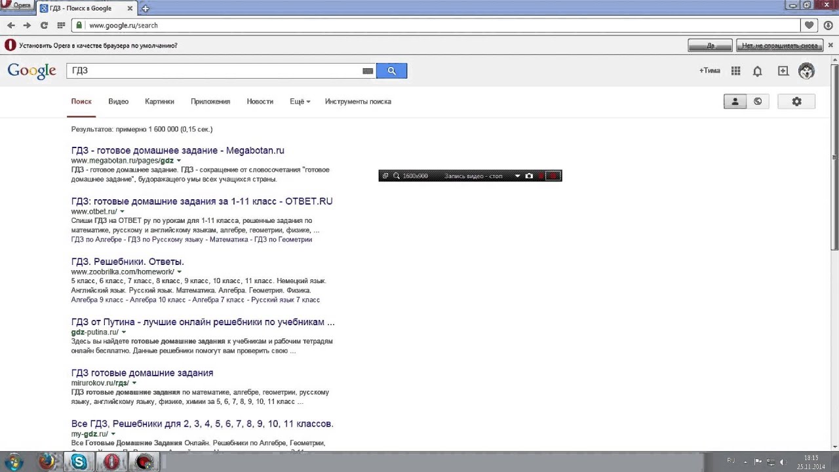Viewport: 839px width, 472px height.
Task: Expand arrow next to gdz-putina.ru URL
Action: [124, 332]
